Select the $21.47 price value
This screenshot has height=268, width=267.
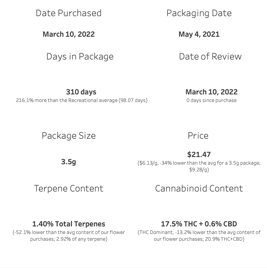(x=199, y=154)
